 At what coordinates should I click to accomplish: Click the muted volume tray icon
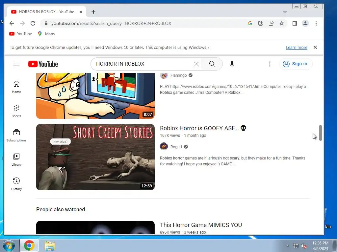point(304,246)
